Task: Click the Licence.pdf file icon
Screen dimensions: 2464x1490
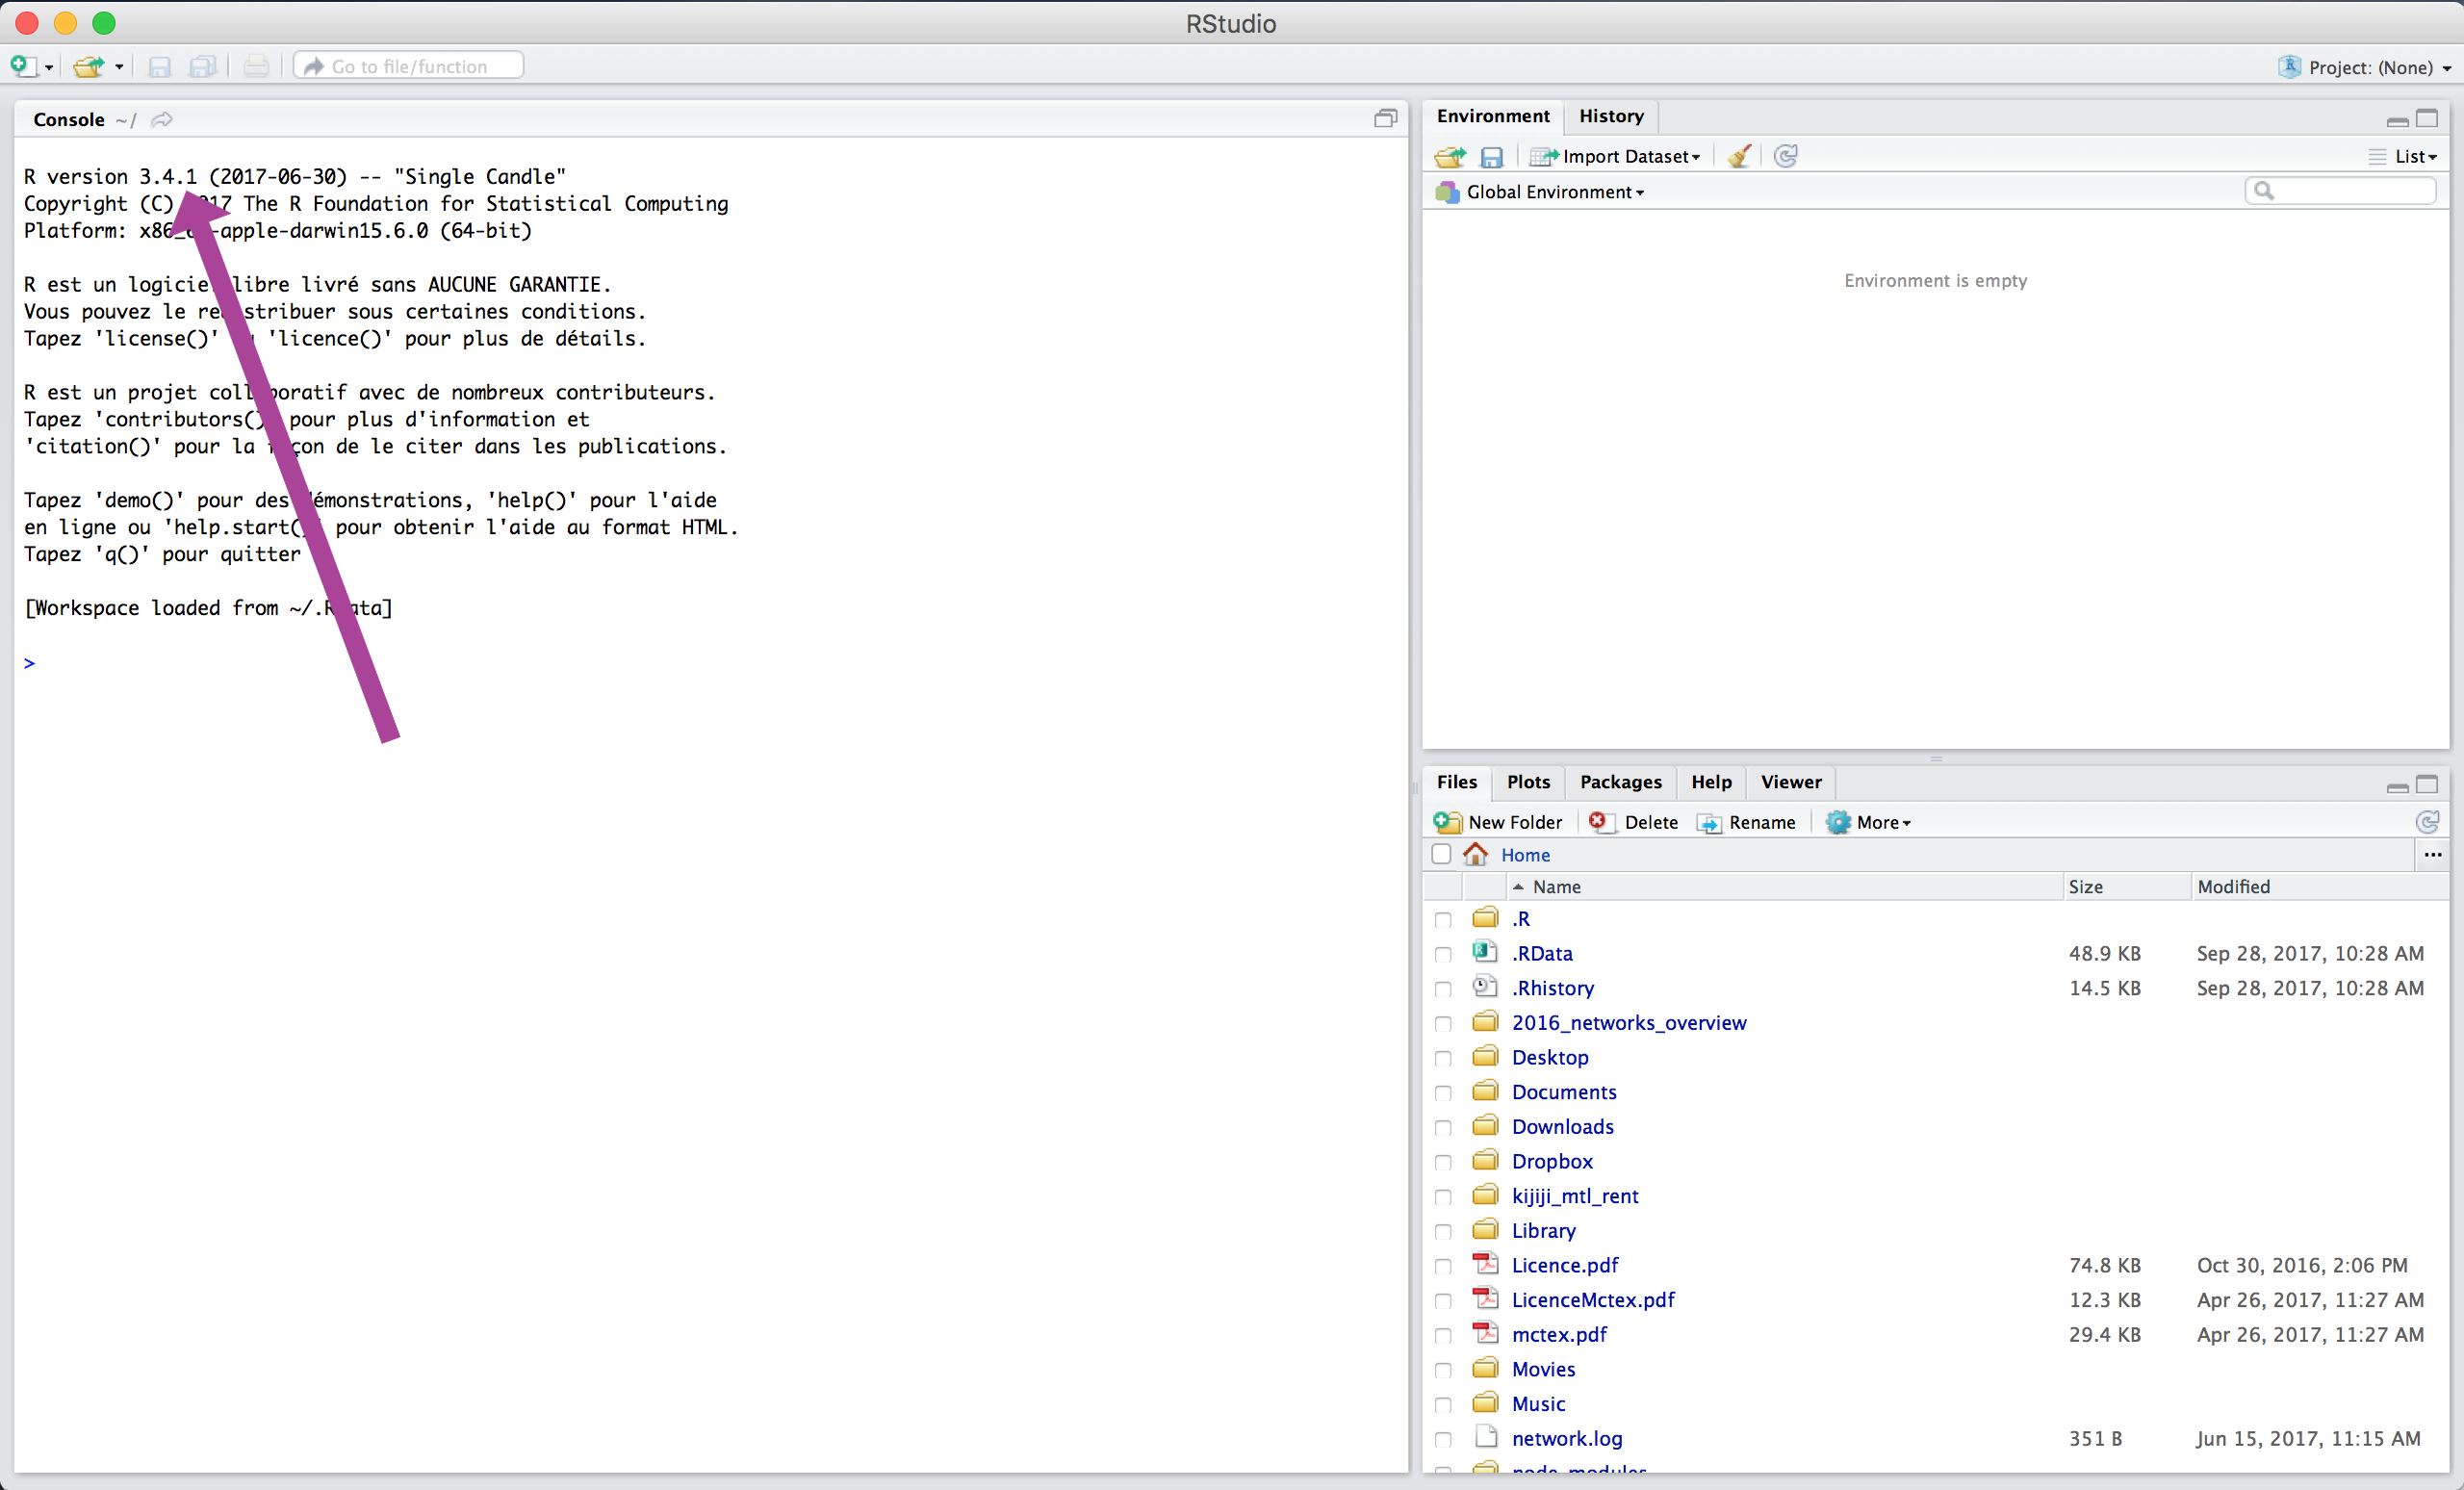Action: coord(1485,1264)
